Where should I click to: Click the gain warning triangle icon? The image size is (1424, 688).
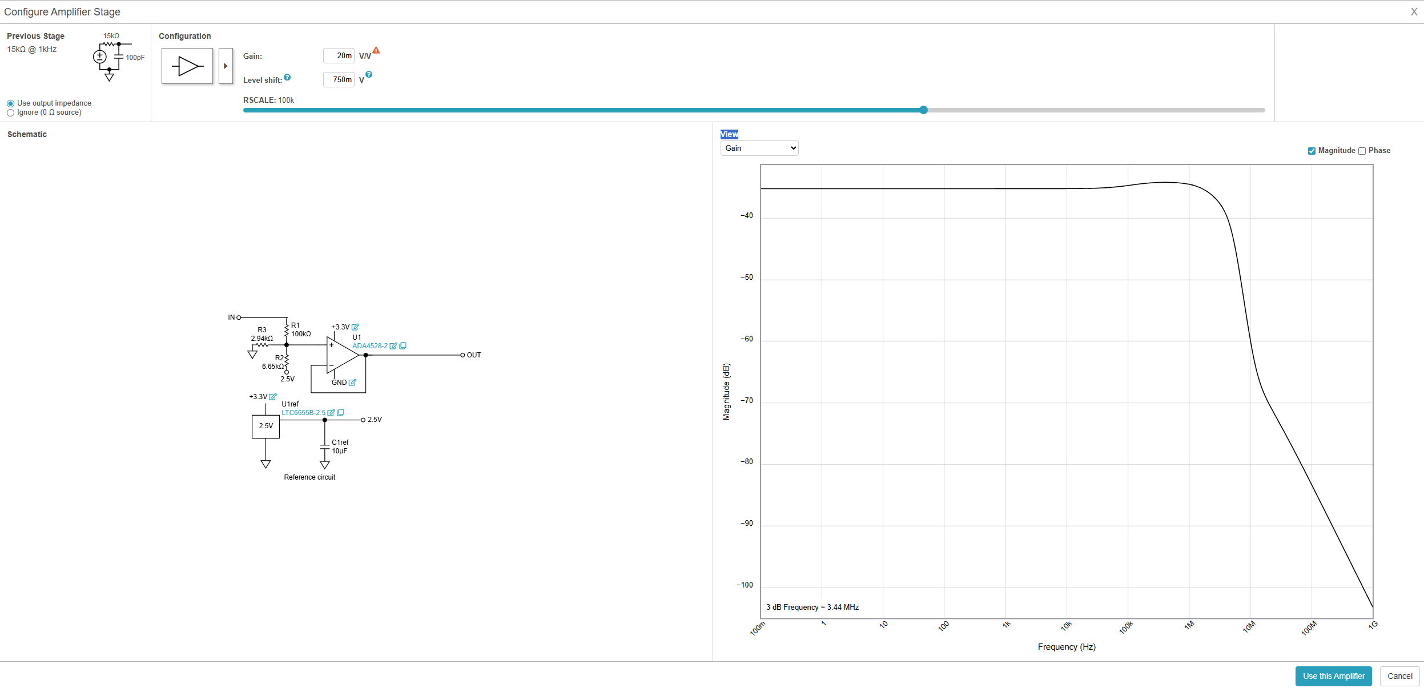click(376, 50)
